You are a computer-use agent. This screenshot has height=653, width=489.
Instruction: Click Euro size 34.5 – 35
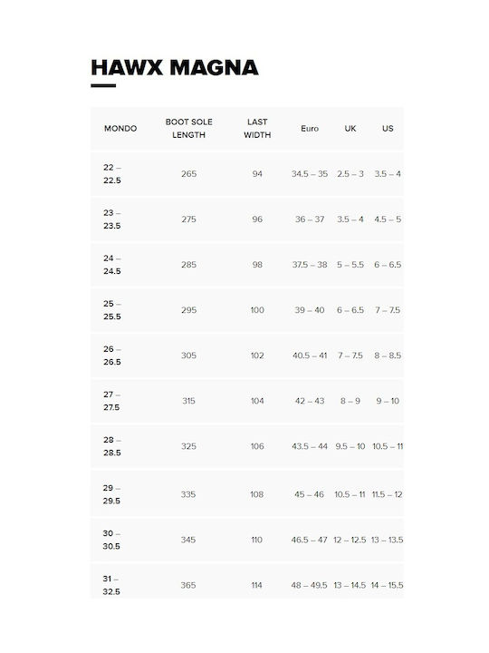[310, 173]
